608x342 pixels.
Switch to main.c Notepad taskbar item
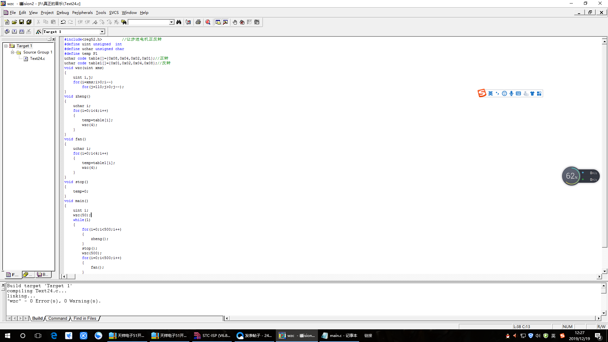339,336
